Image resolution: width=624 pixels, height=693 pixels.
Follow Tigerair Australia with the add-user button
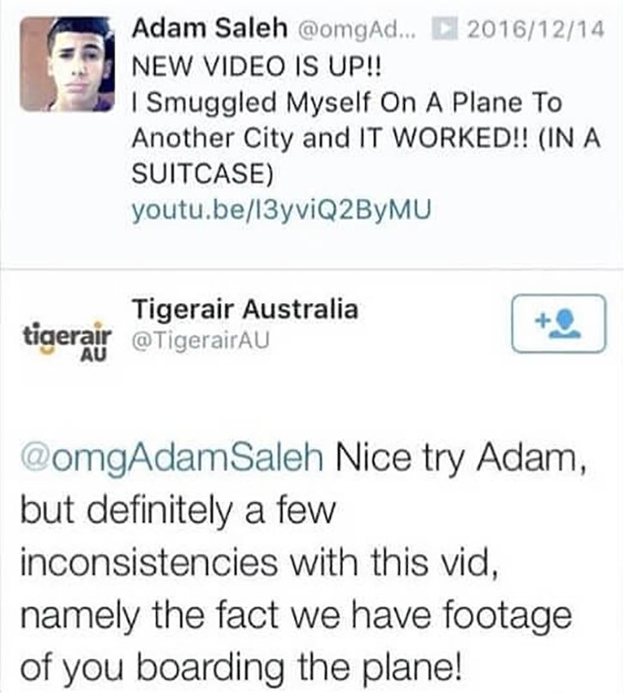pos(559,324)
